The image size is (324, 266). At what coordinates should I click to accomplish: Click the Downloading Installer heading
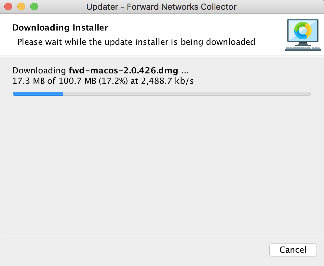tap(60, 28)
